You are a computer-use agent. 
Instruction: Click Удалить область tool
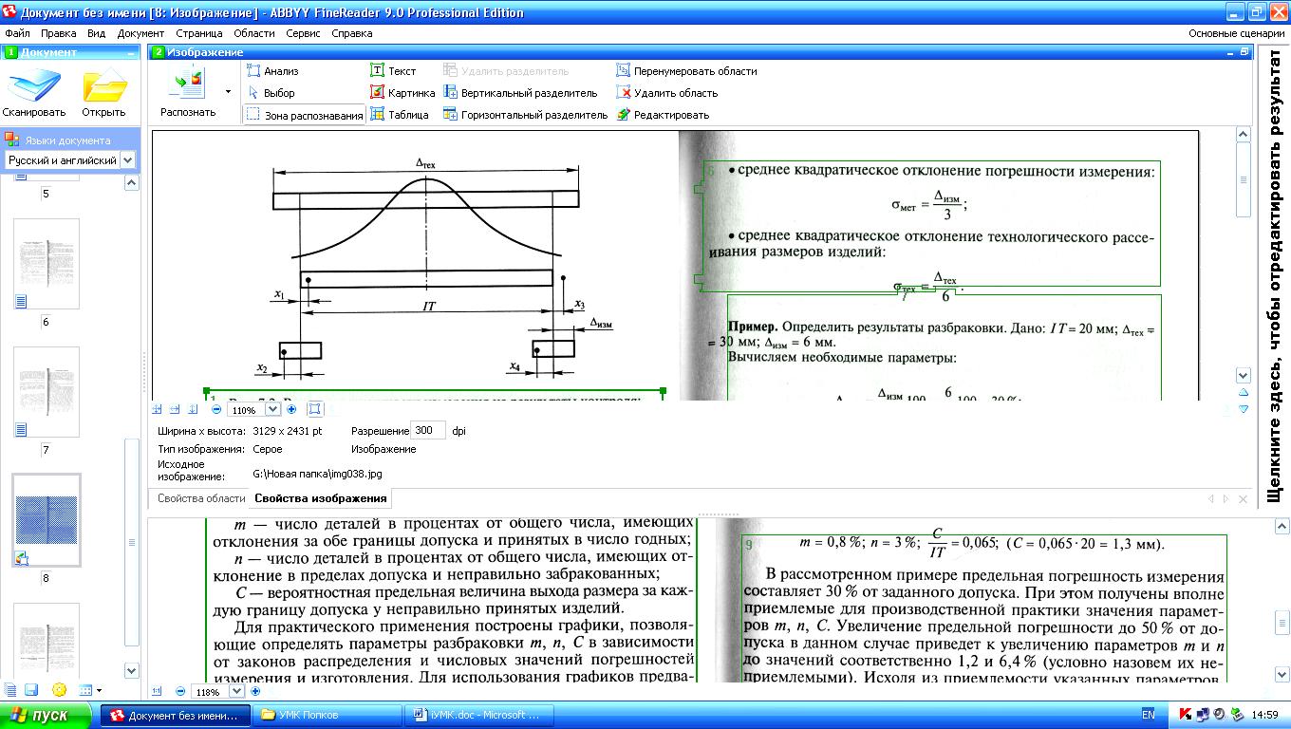pos(666,93)
